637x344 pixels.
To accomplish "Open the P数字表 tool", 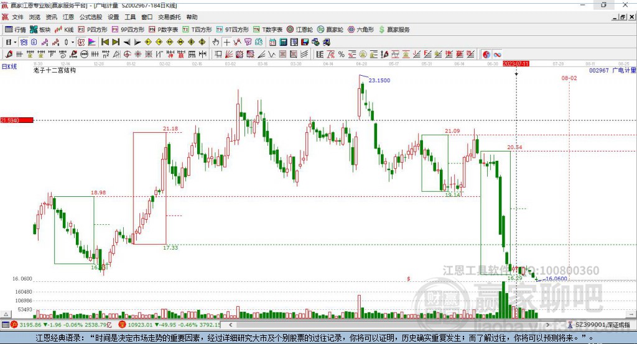I will (x=164, y=30).
